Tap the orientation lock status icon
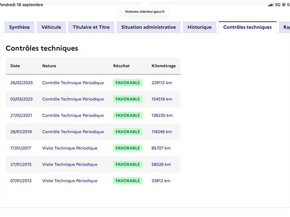Image resolution: width=290 pixels, height=217 pixels. (284, 5)
